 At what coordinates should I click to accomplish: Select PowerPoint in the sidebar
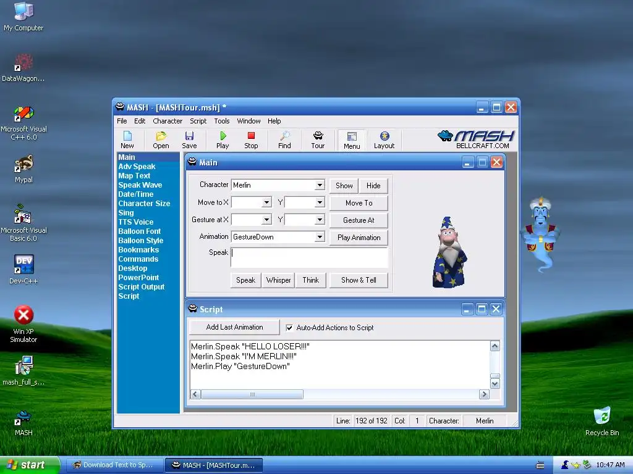point(138,278)
